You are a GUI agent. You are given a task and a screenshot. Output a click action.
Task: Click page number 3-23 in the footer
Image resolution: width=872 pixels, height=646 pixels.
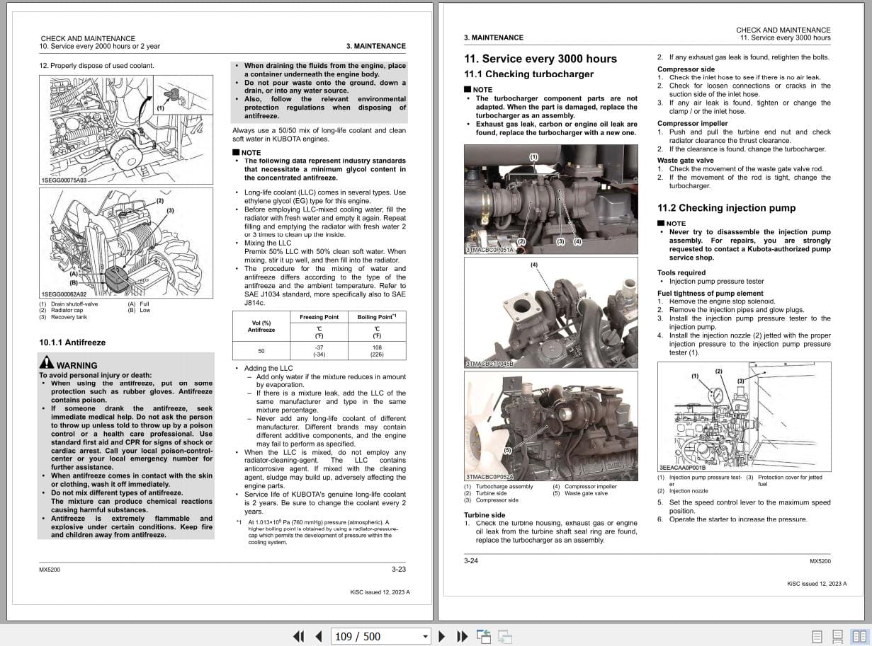(x=399, y=569)
